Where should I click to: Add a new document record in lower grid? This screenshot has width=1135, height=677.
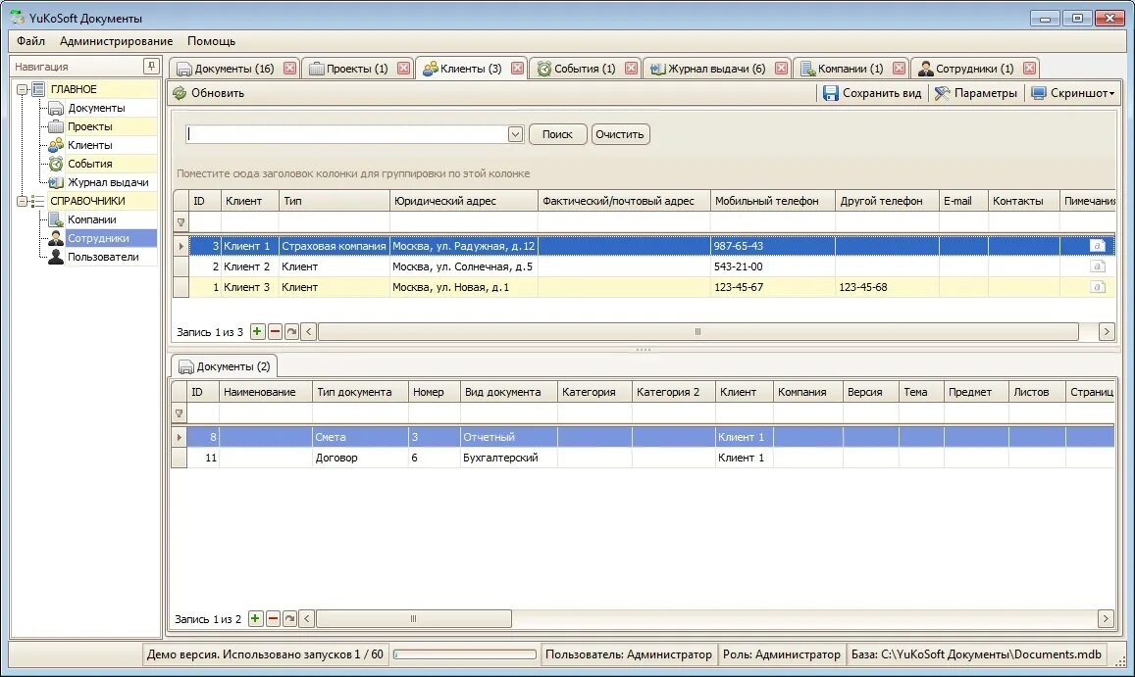pos(255,619)
